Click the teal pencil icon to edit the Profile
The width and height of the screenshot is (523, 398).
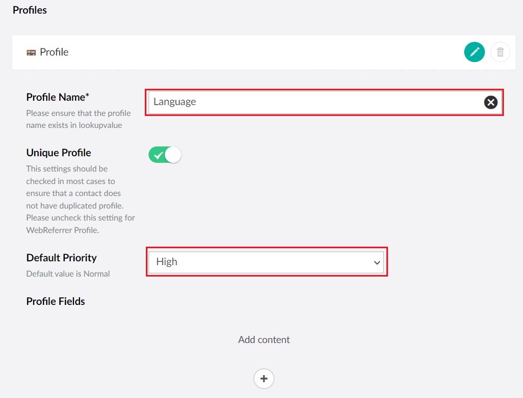click(x=474, y=52)
